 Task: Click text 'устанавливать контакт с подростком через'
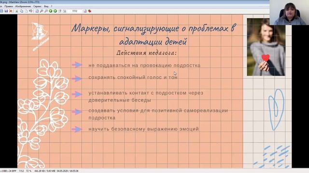click(x=146, y=93)
